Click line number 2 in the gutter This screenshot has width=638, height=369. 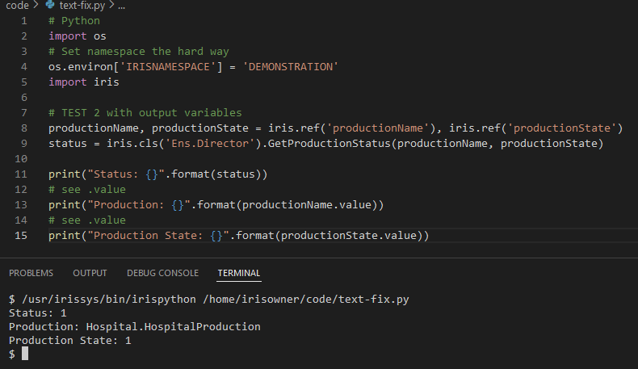tap(23, 36)
